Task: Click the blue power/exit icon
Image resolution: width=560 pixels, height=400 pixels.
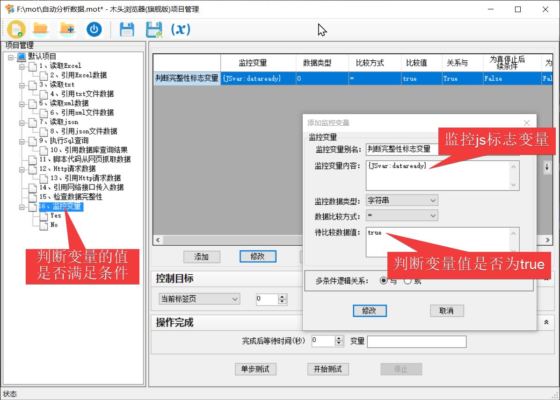Action: (94, 29)
